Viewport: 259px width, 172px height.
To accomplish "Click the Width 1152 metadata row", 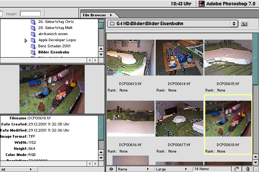I will click(x=25, y=143).
